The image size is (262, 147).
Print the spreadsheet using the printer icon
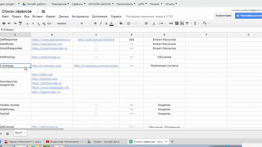(4, 24)
